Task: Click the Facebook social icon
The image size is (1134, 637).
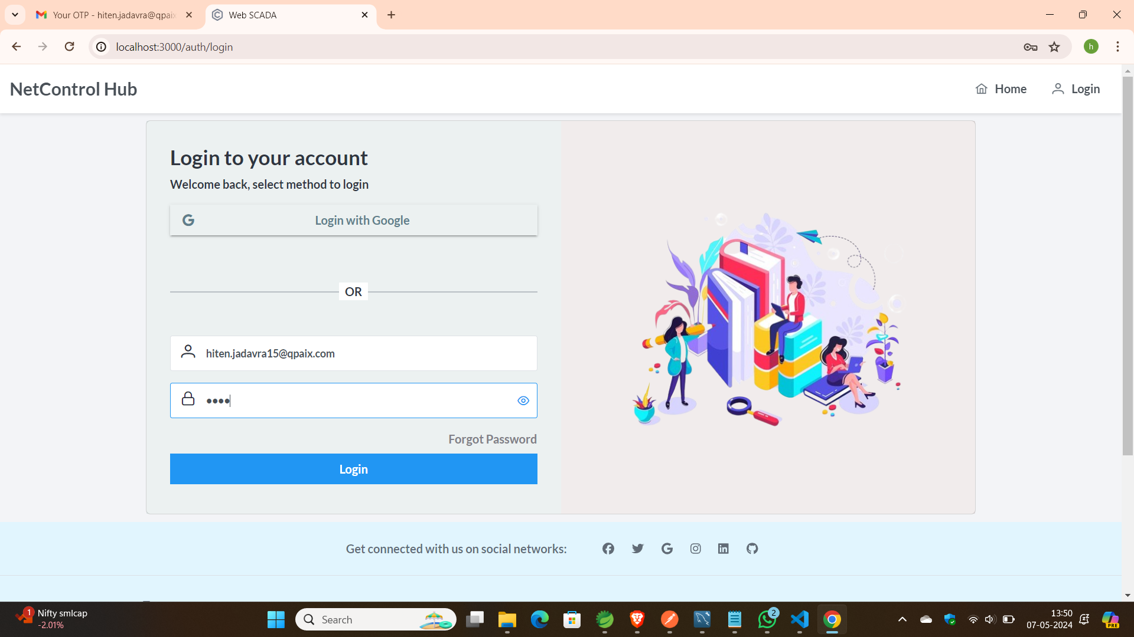Action: tap(608, 549)
